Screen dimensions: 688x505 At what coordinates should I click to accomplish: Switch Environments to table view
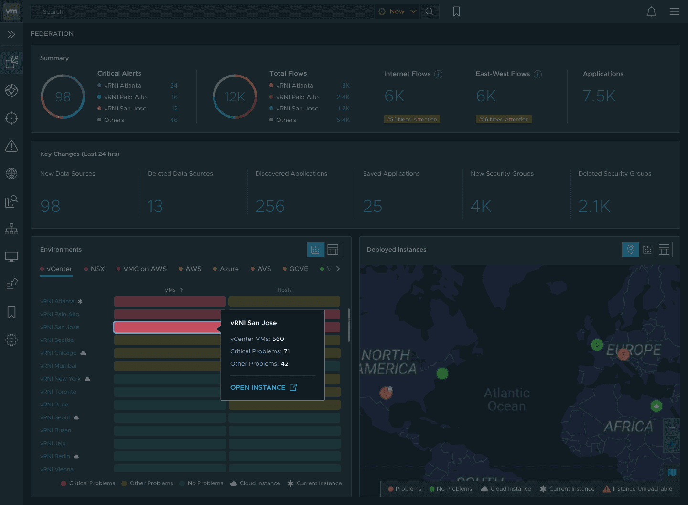[333, 250]
